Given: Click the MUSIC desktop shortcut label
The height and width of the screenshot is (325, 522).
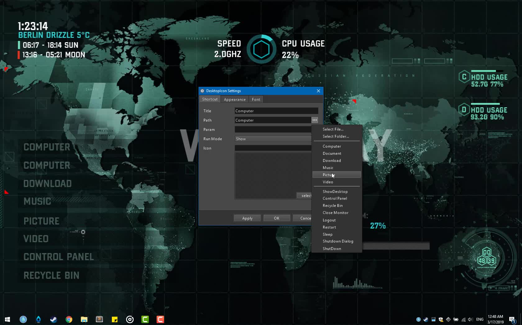Looking at the screenshot, I should (x=37, y=202).
